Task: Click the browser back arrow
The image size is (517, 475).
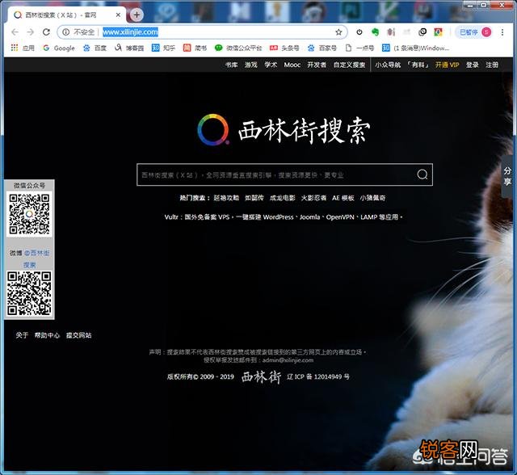Action: tap(15, 32)
